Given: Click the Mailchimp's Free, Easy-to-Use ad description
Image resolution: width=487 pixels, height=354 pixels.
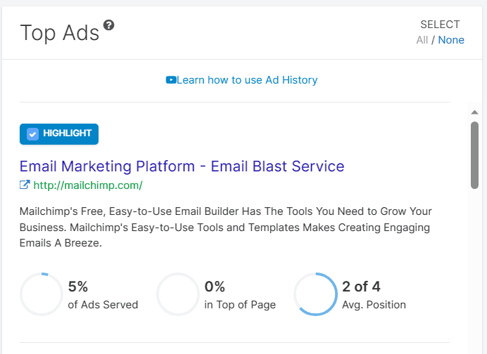Looking at the screenshot, I should click(x=225, y=227).
